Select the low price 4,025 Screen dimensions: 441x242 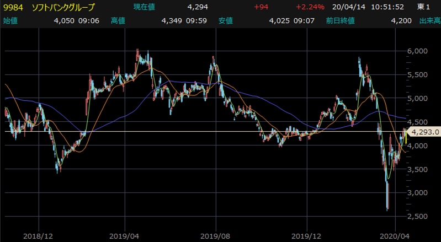[x=279, y=21]
